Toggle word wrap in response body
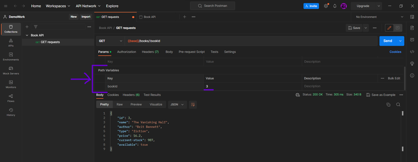 click(x=193, y=105)
